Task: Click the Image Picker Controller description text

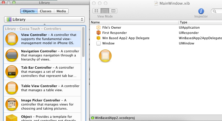Action: 47,104
